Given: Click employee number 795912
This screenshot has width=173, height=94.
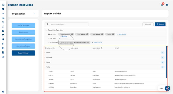Looking at the screenshot, I should [51, 71].
